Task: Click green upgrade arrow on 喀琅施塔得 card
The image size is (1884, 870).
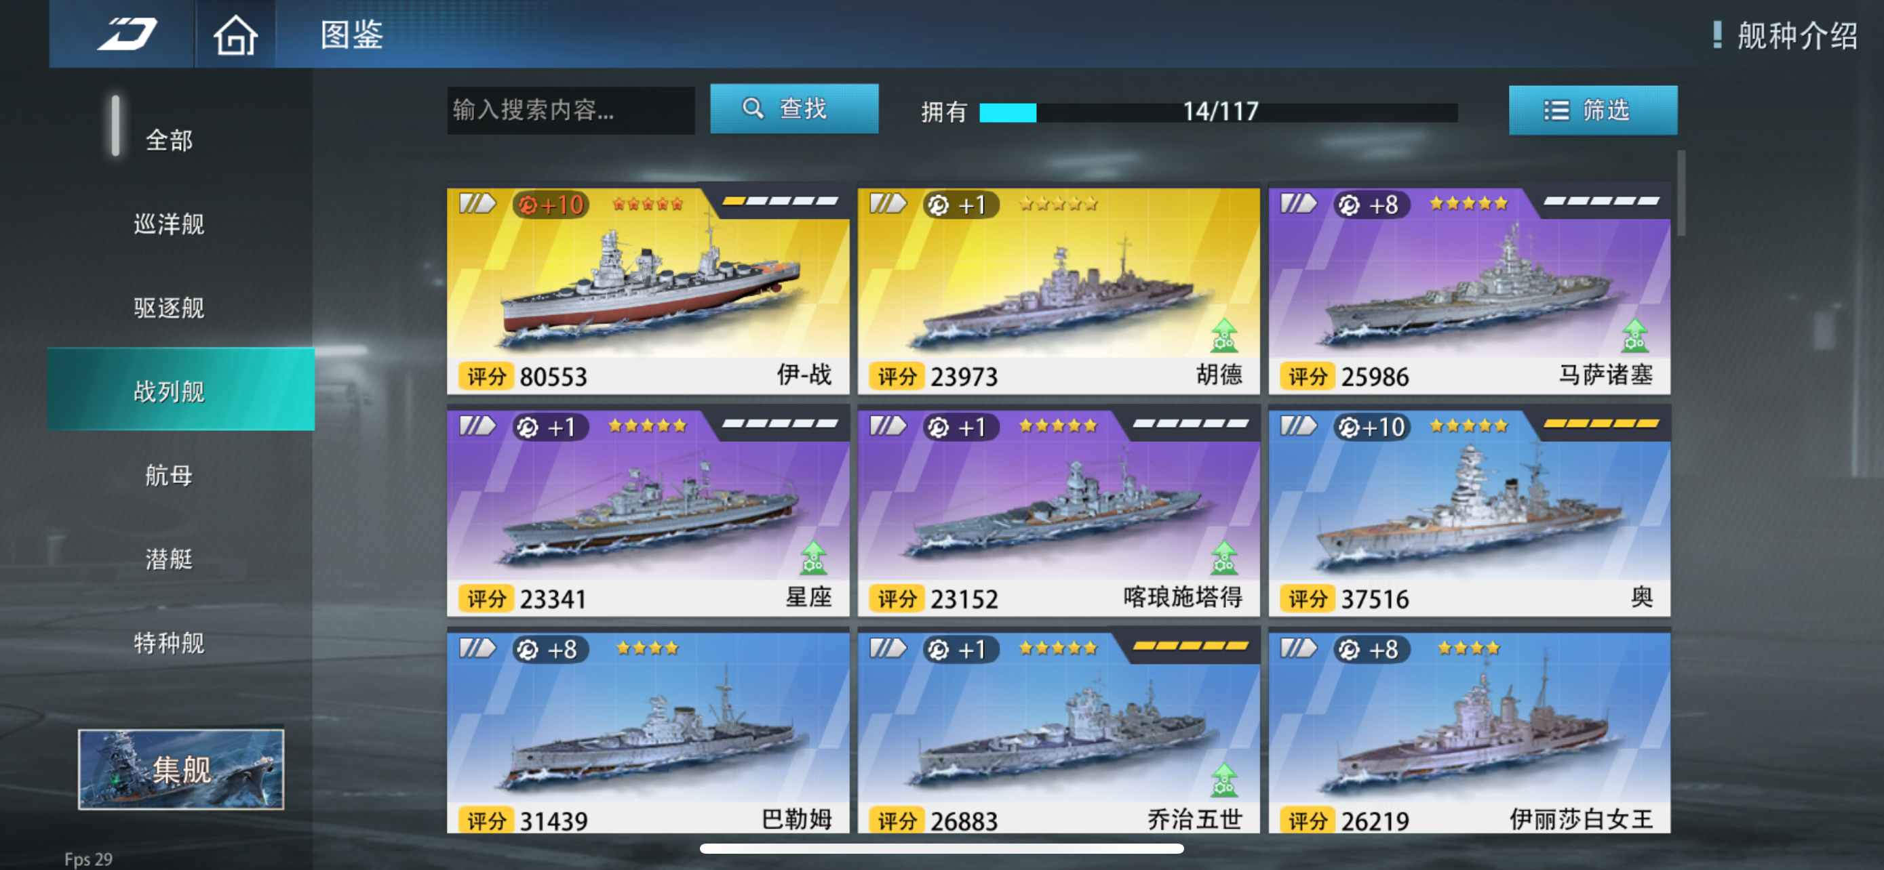Action: tap(1224, 558)
